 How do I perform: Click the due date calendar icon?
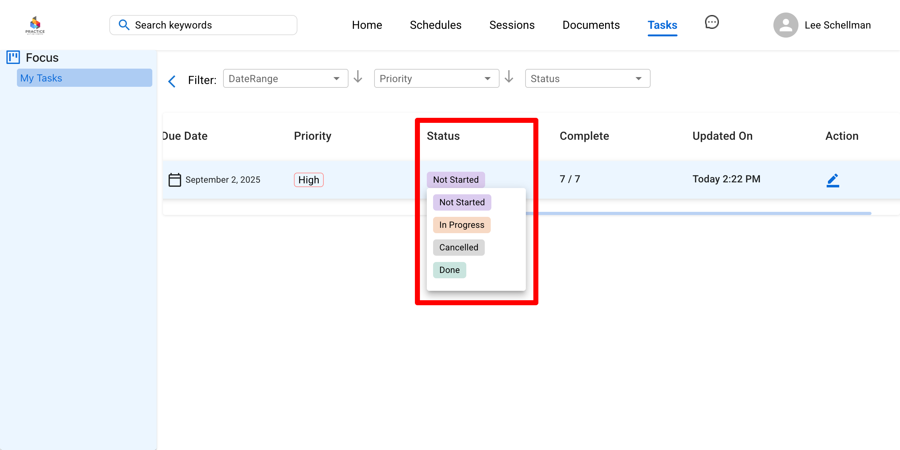pos(175,180)
